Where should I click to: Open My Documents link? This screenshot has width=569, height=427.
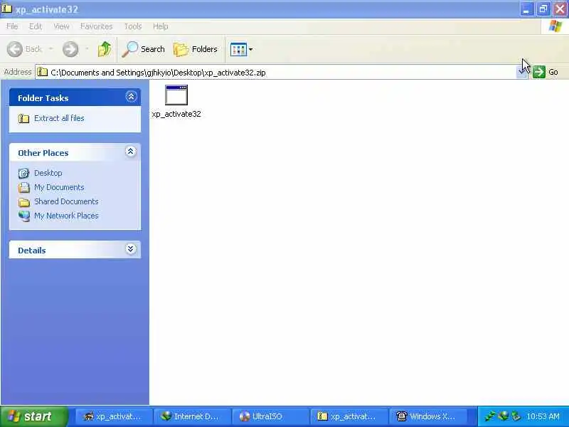click(59, 187)
